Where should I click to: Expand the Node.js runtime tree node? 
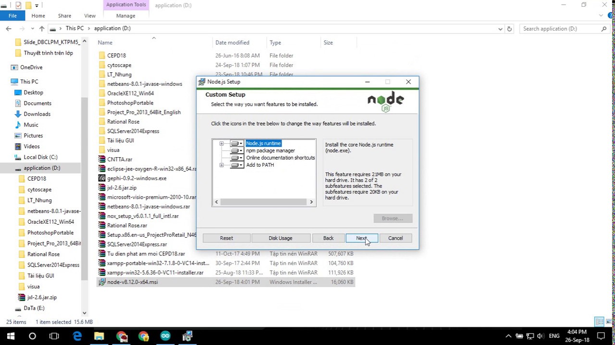tap(221, 143)
